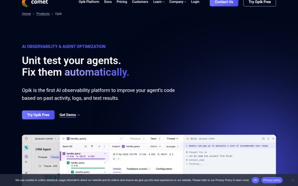Click the Comet logo
Screen dimensions: 298x186
[x=35, y=2]
